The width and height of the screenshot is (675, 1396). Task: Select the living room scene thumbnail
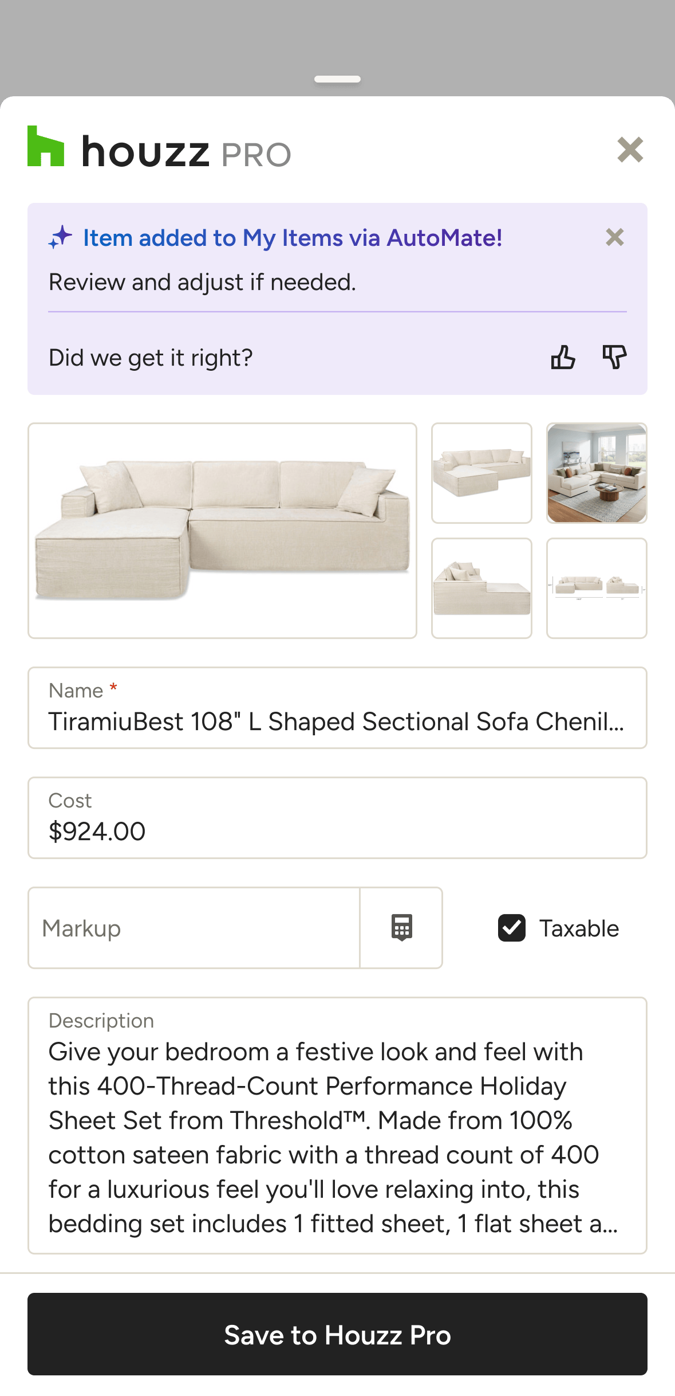[597, 473]
